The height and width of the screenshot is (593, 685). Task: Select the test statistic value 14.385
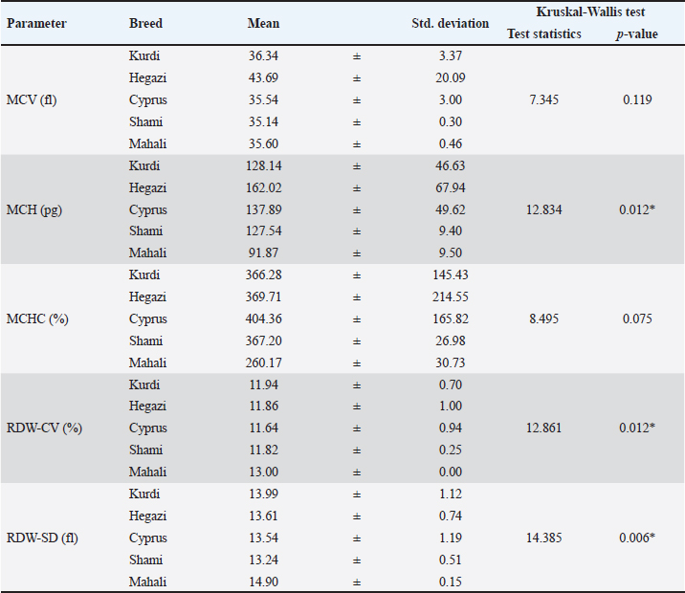(x=544, y=538)
